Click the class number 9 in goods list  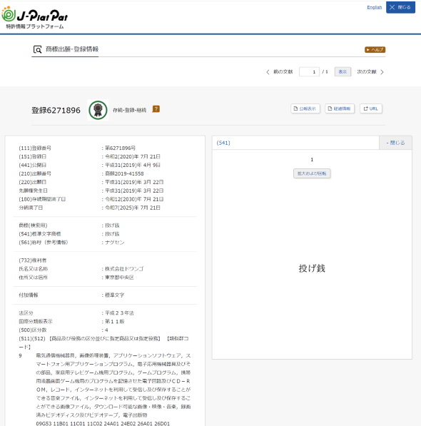(20, 355)
